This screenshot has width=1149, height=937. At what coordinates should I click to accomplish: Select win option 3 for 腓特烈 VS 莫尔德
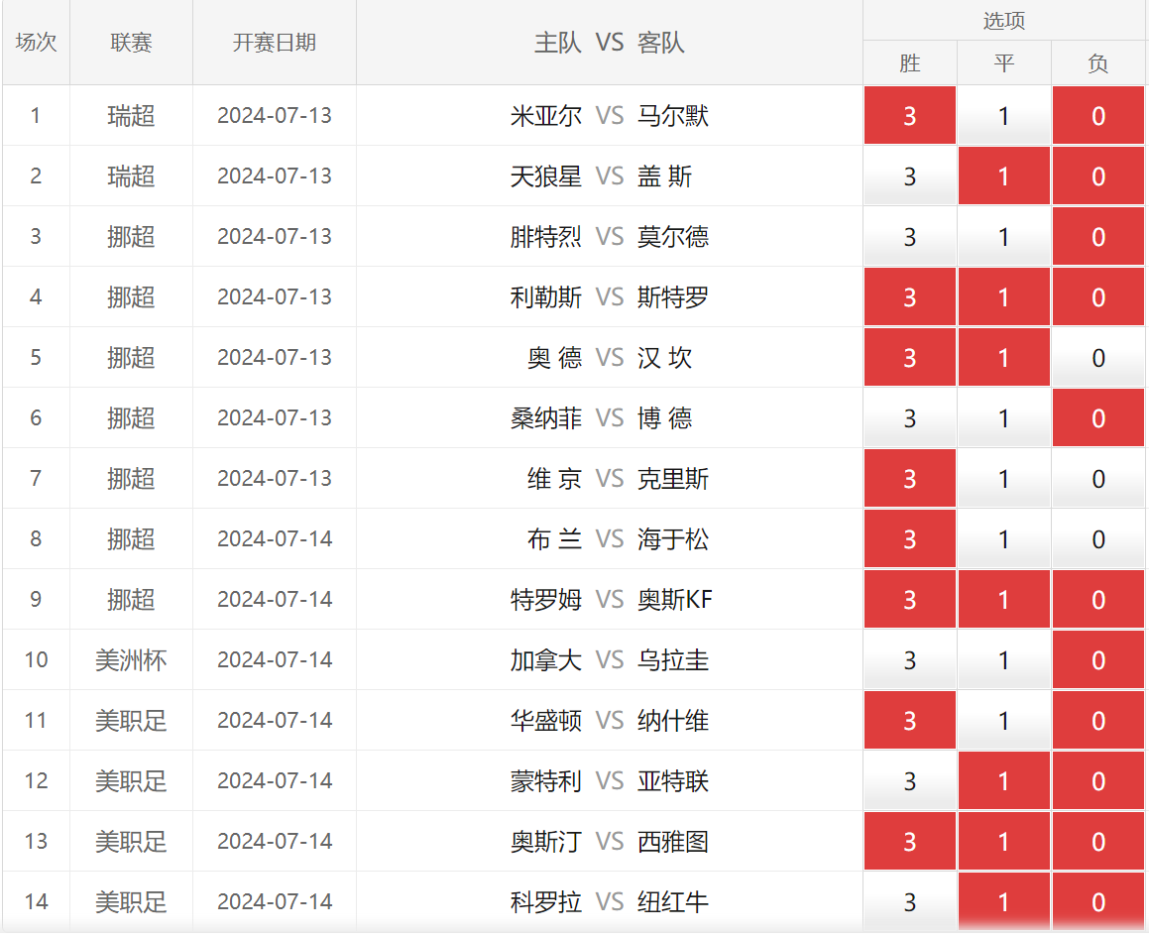pyautogui.click(x=909, y=236)
